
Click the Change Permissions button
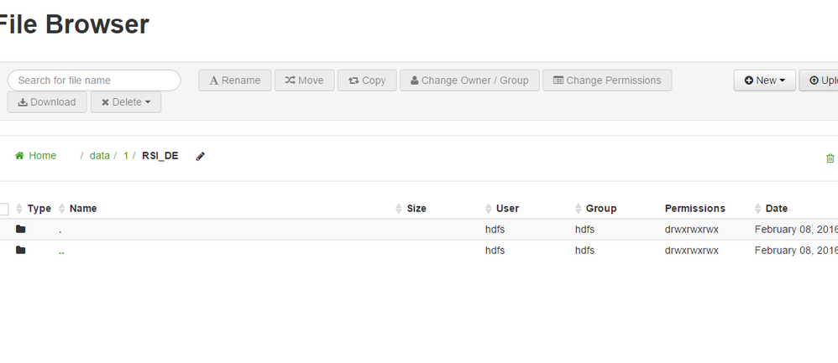coord(607,80)
